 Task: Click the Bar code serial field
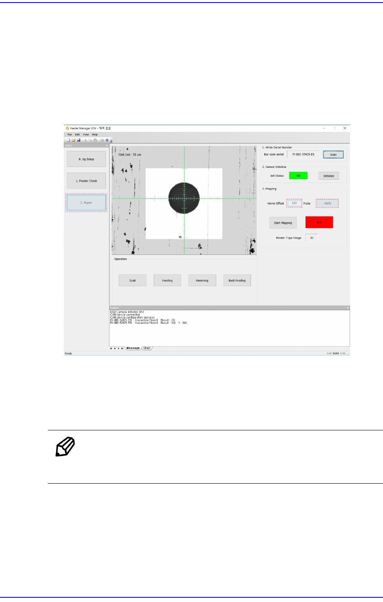303,154
